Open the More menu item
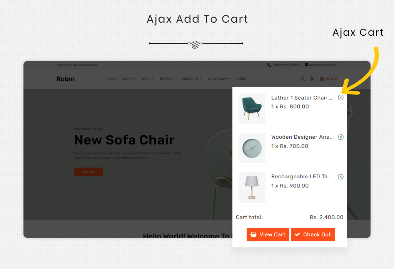The width and height of the screenshot is (394, 269). tap(242, 79)
